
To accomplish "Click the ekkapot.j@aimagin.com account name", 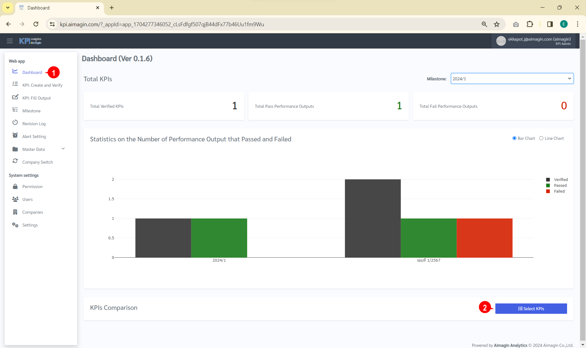I will pos(539,39).
